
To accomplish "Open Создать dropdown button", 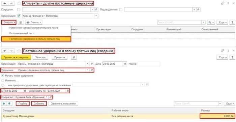I will [x=9, y=23].
